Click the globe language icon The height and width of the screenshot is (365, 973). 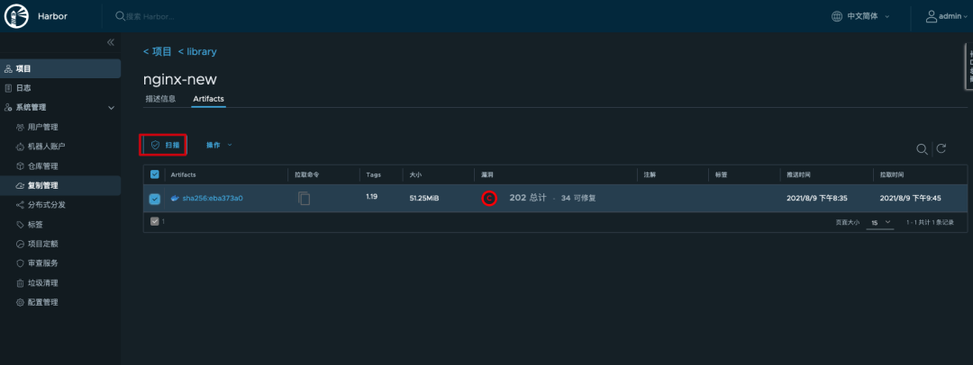tap(836, 16)
